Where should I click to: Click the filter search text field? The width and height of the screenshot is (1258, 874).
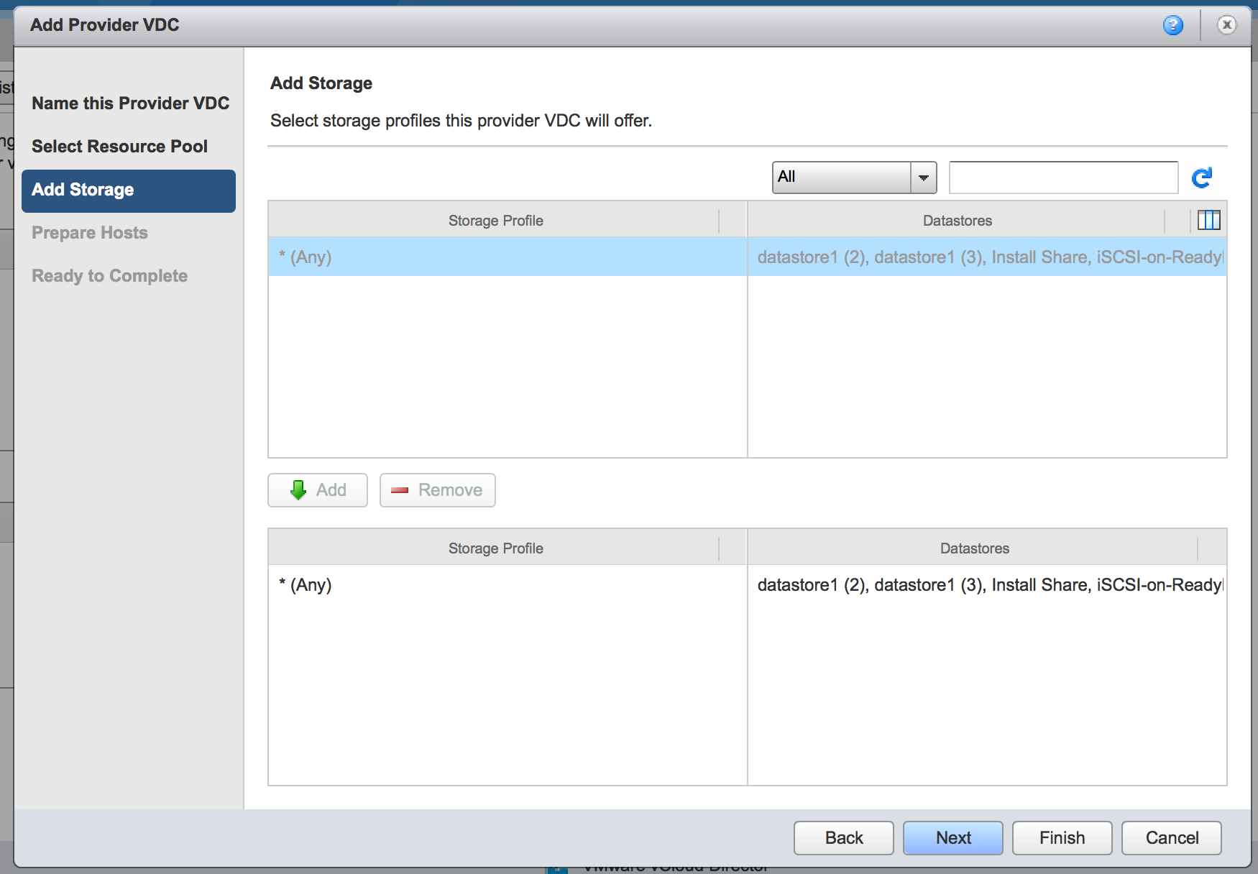click(1063, 178)
